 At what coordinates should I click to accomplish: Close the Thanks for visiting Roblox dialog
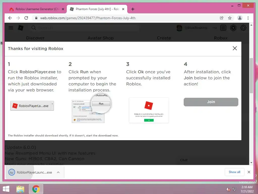pos(235,48)
